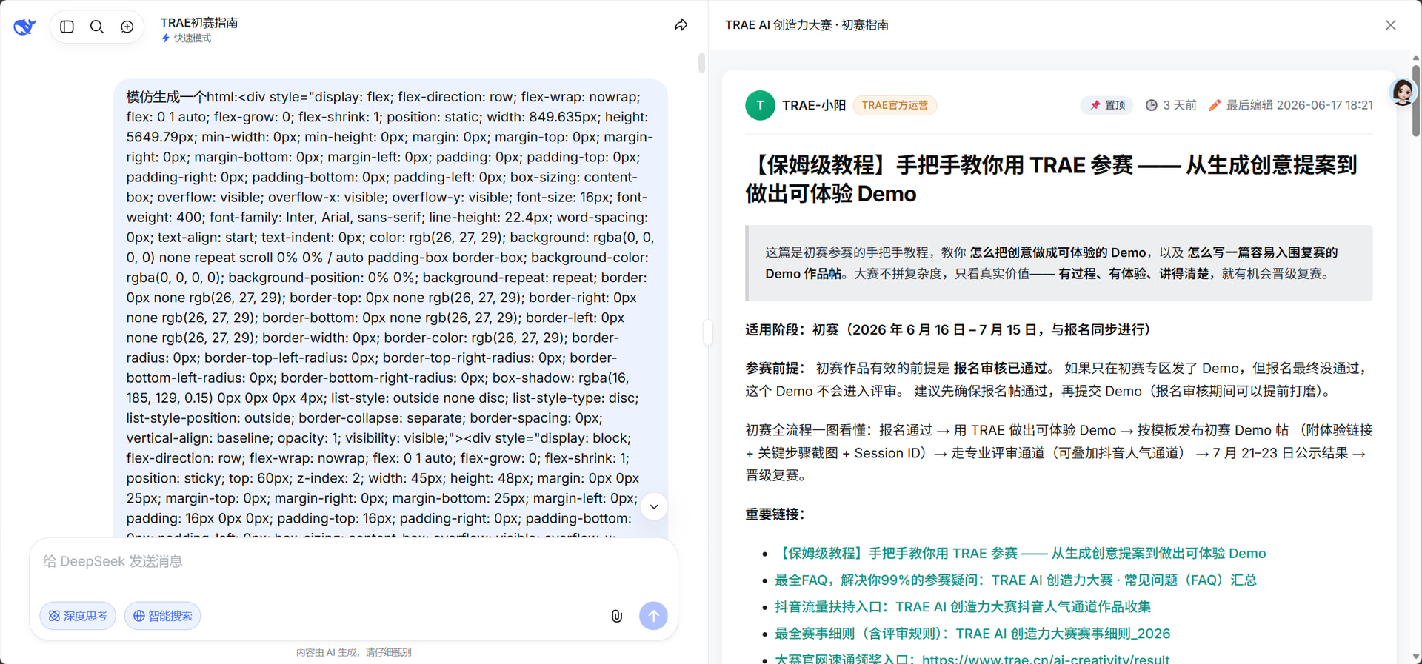The width and height of the screenshot is (1422, 664).
Task: Click the TRAE官方运营 badge
Action: [895, 105]
